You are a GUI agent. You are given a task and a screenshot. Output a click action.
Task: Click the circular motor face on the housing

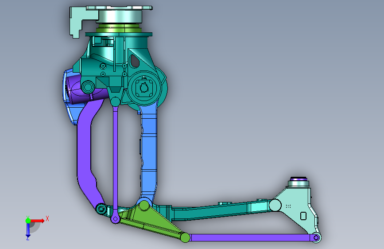pyautogui.click(x=144, y=88)
